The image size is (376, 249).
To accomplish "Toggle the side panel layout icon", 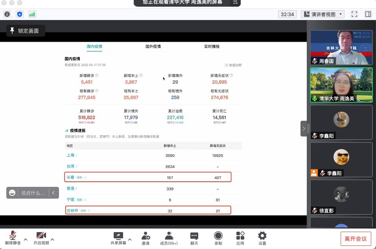I will tap(368, 14).
